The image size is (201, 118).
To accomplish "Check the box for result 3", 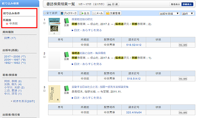I will [x=44, y=91].
